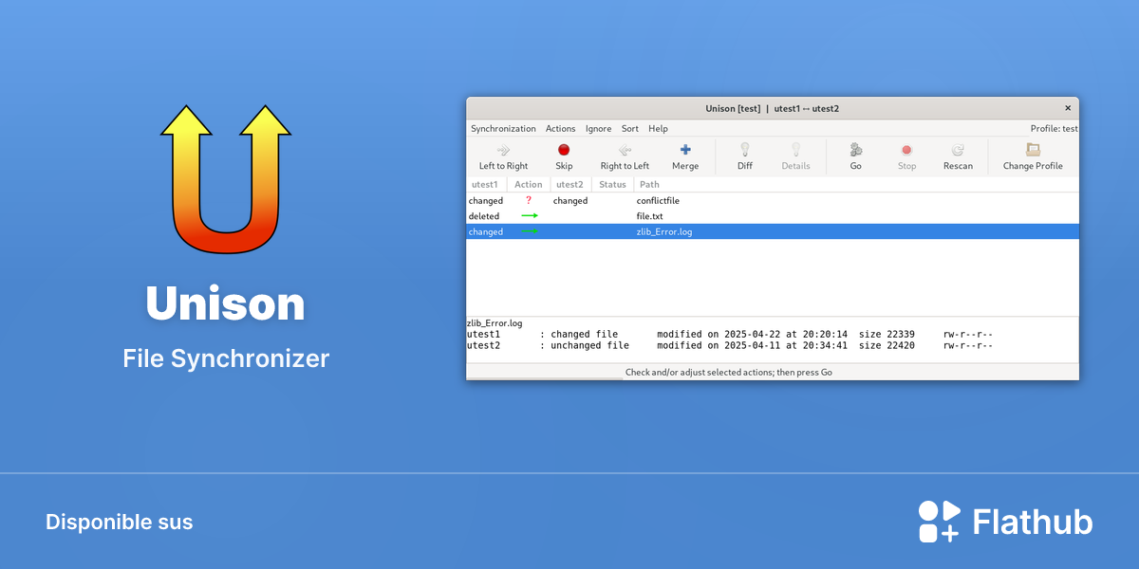Expand the Ignore menu

pos(598,128)
